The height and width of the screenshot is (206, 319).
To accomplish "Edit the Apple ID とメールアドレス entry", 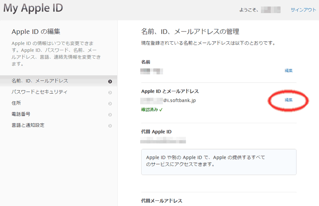I will tap(288, 100).
